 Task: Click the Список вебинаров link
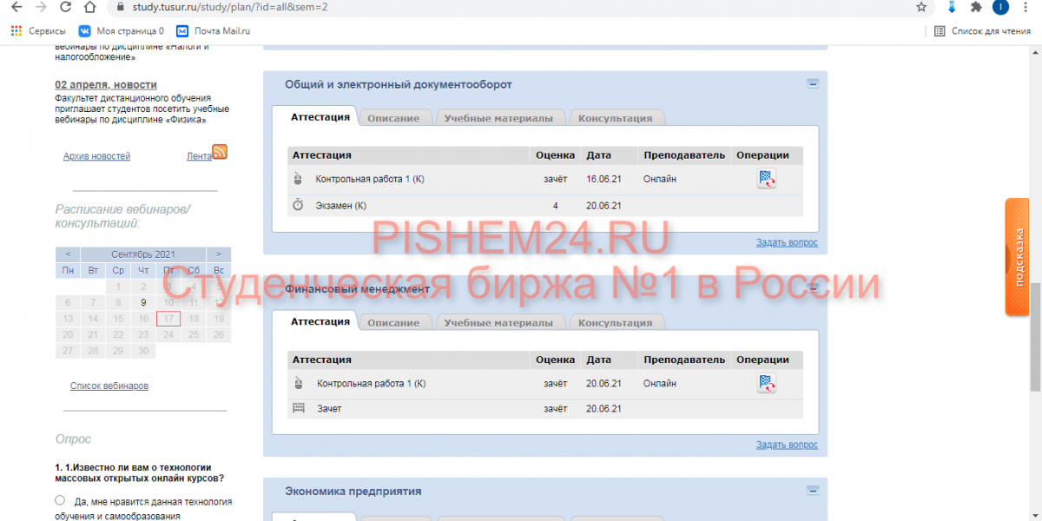point(109,386)
